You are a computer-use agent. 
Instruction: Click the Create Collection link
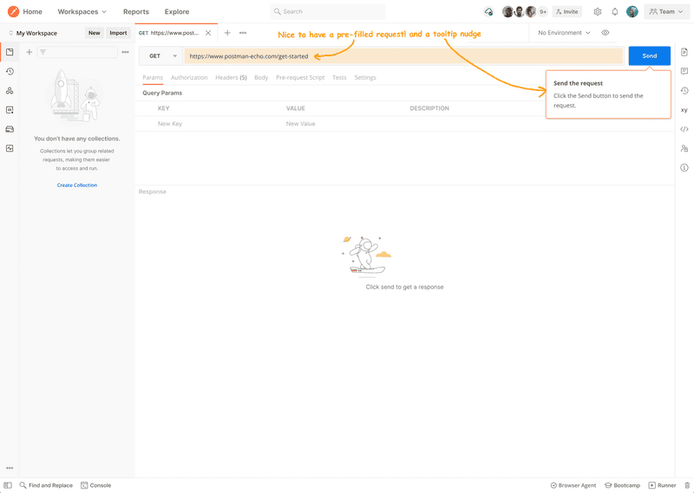pyautogui.click(x=77, y=185)
